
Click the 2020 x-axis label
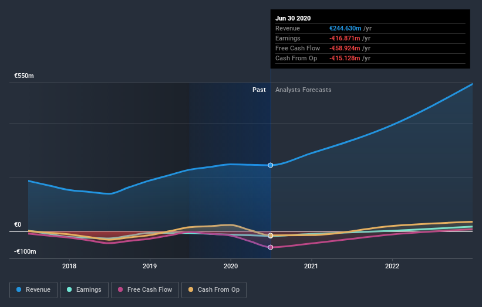coord(231,266)
